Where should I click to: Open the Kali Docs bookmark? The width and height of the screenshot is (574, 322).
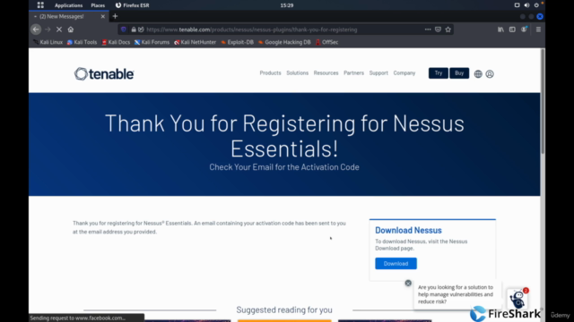[116, 42]
